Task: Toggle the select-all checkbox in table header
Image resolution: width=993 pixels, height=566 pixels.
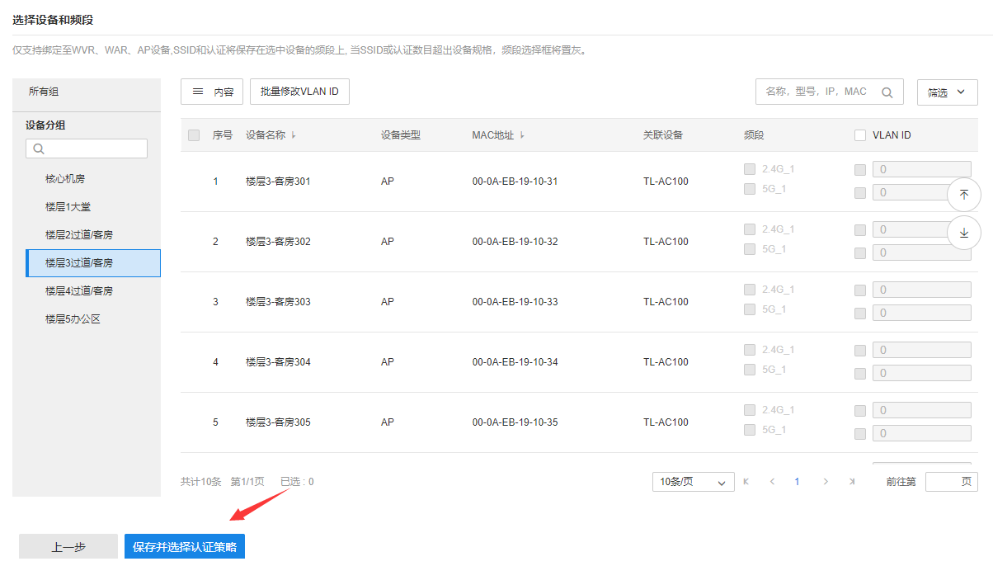Action: tap(194, 135)
